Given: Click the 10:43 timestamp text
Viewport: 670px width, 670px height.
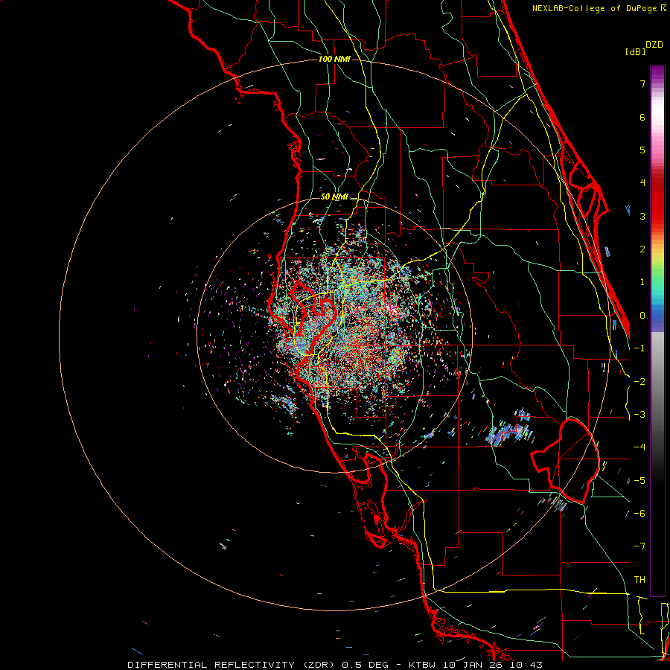Looking at the screenshot, I should pos(526,665).
